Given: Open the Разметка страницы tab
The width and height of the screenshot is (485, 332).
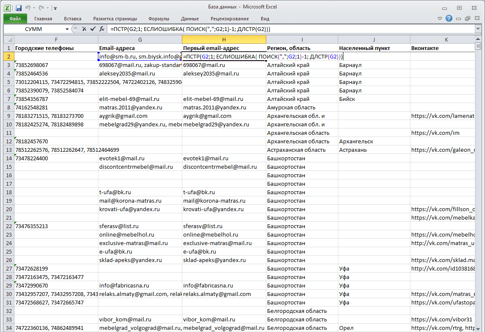Looking at the screenshot, I should click(115, 19).
